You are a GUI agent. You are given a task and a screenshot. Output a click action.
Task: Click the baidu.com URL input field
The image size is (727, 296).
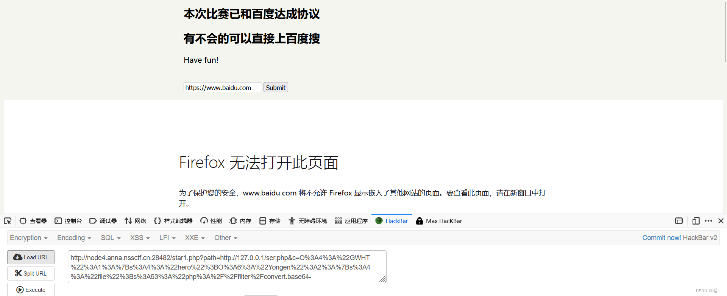click(x=222, y=87)
